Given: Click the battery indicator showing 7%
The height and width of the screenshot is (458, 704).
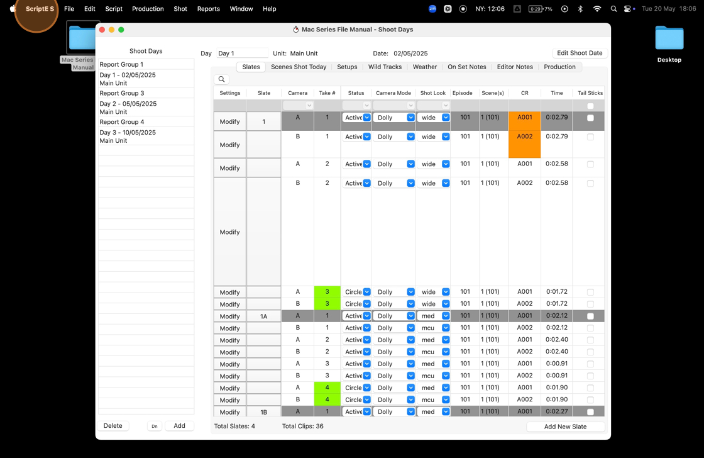Looking at the screenshot, I should click(540, 9).
